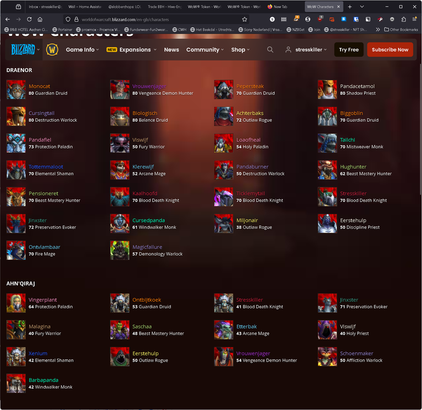Viewport: 422px width, 410px height.
Task: Open the Ontvlambaar character link
Action: pos(45,247)
